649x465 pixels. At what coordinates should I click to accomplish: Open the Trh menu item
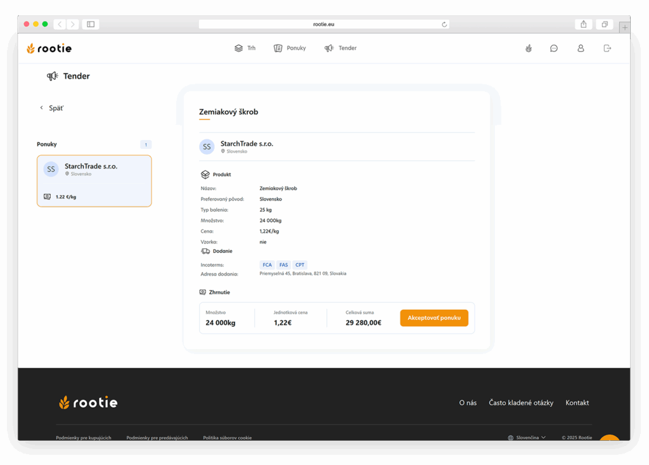pos(245,48)
